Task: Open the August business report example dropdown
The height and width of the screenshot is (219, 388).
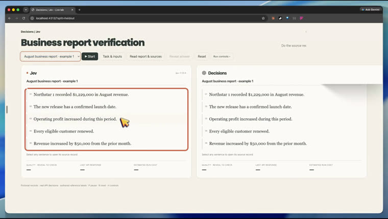Action: click(x=51, y=56)
